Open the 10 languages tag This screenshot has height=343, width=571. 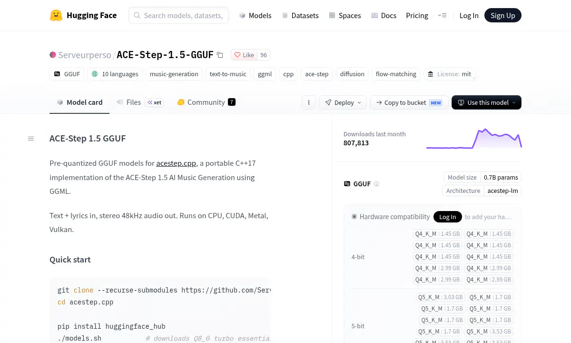click(115, 74)
